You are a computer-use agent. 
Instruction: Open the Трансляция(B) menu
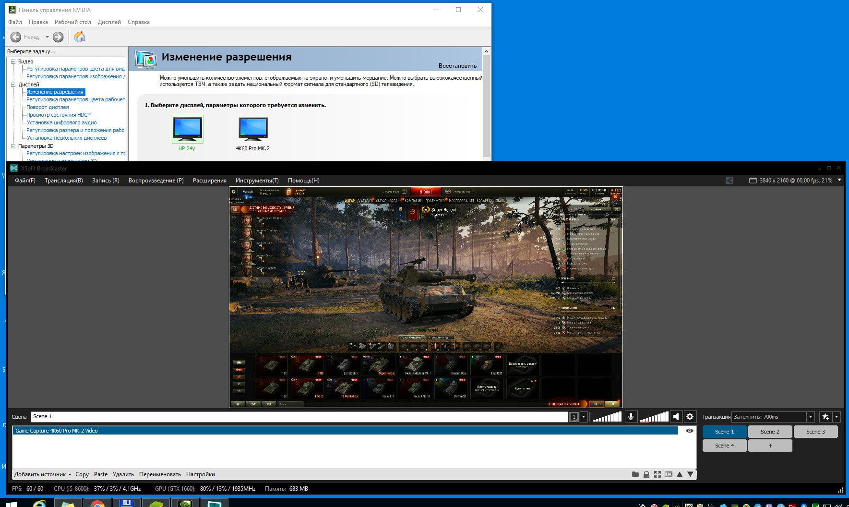64,181
